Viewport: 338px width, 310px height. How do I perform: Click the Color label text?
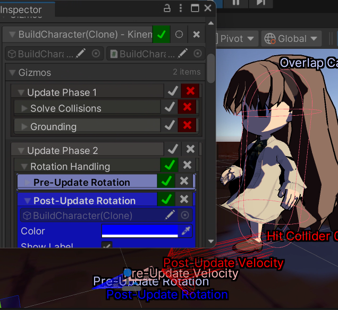pos(33,231)
